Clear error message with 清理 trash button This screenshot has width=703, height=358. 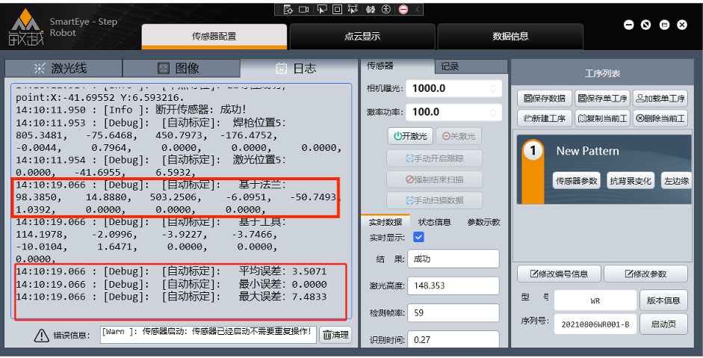point(335,335)
